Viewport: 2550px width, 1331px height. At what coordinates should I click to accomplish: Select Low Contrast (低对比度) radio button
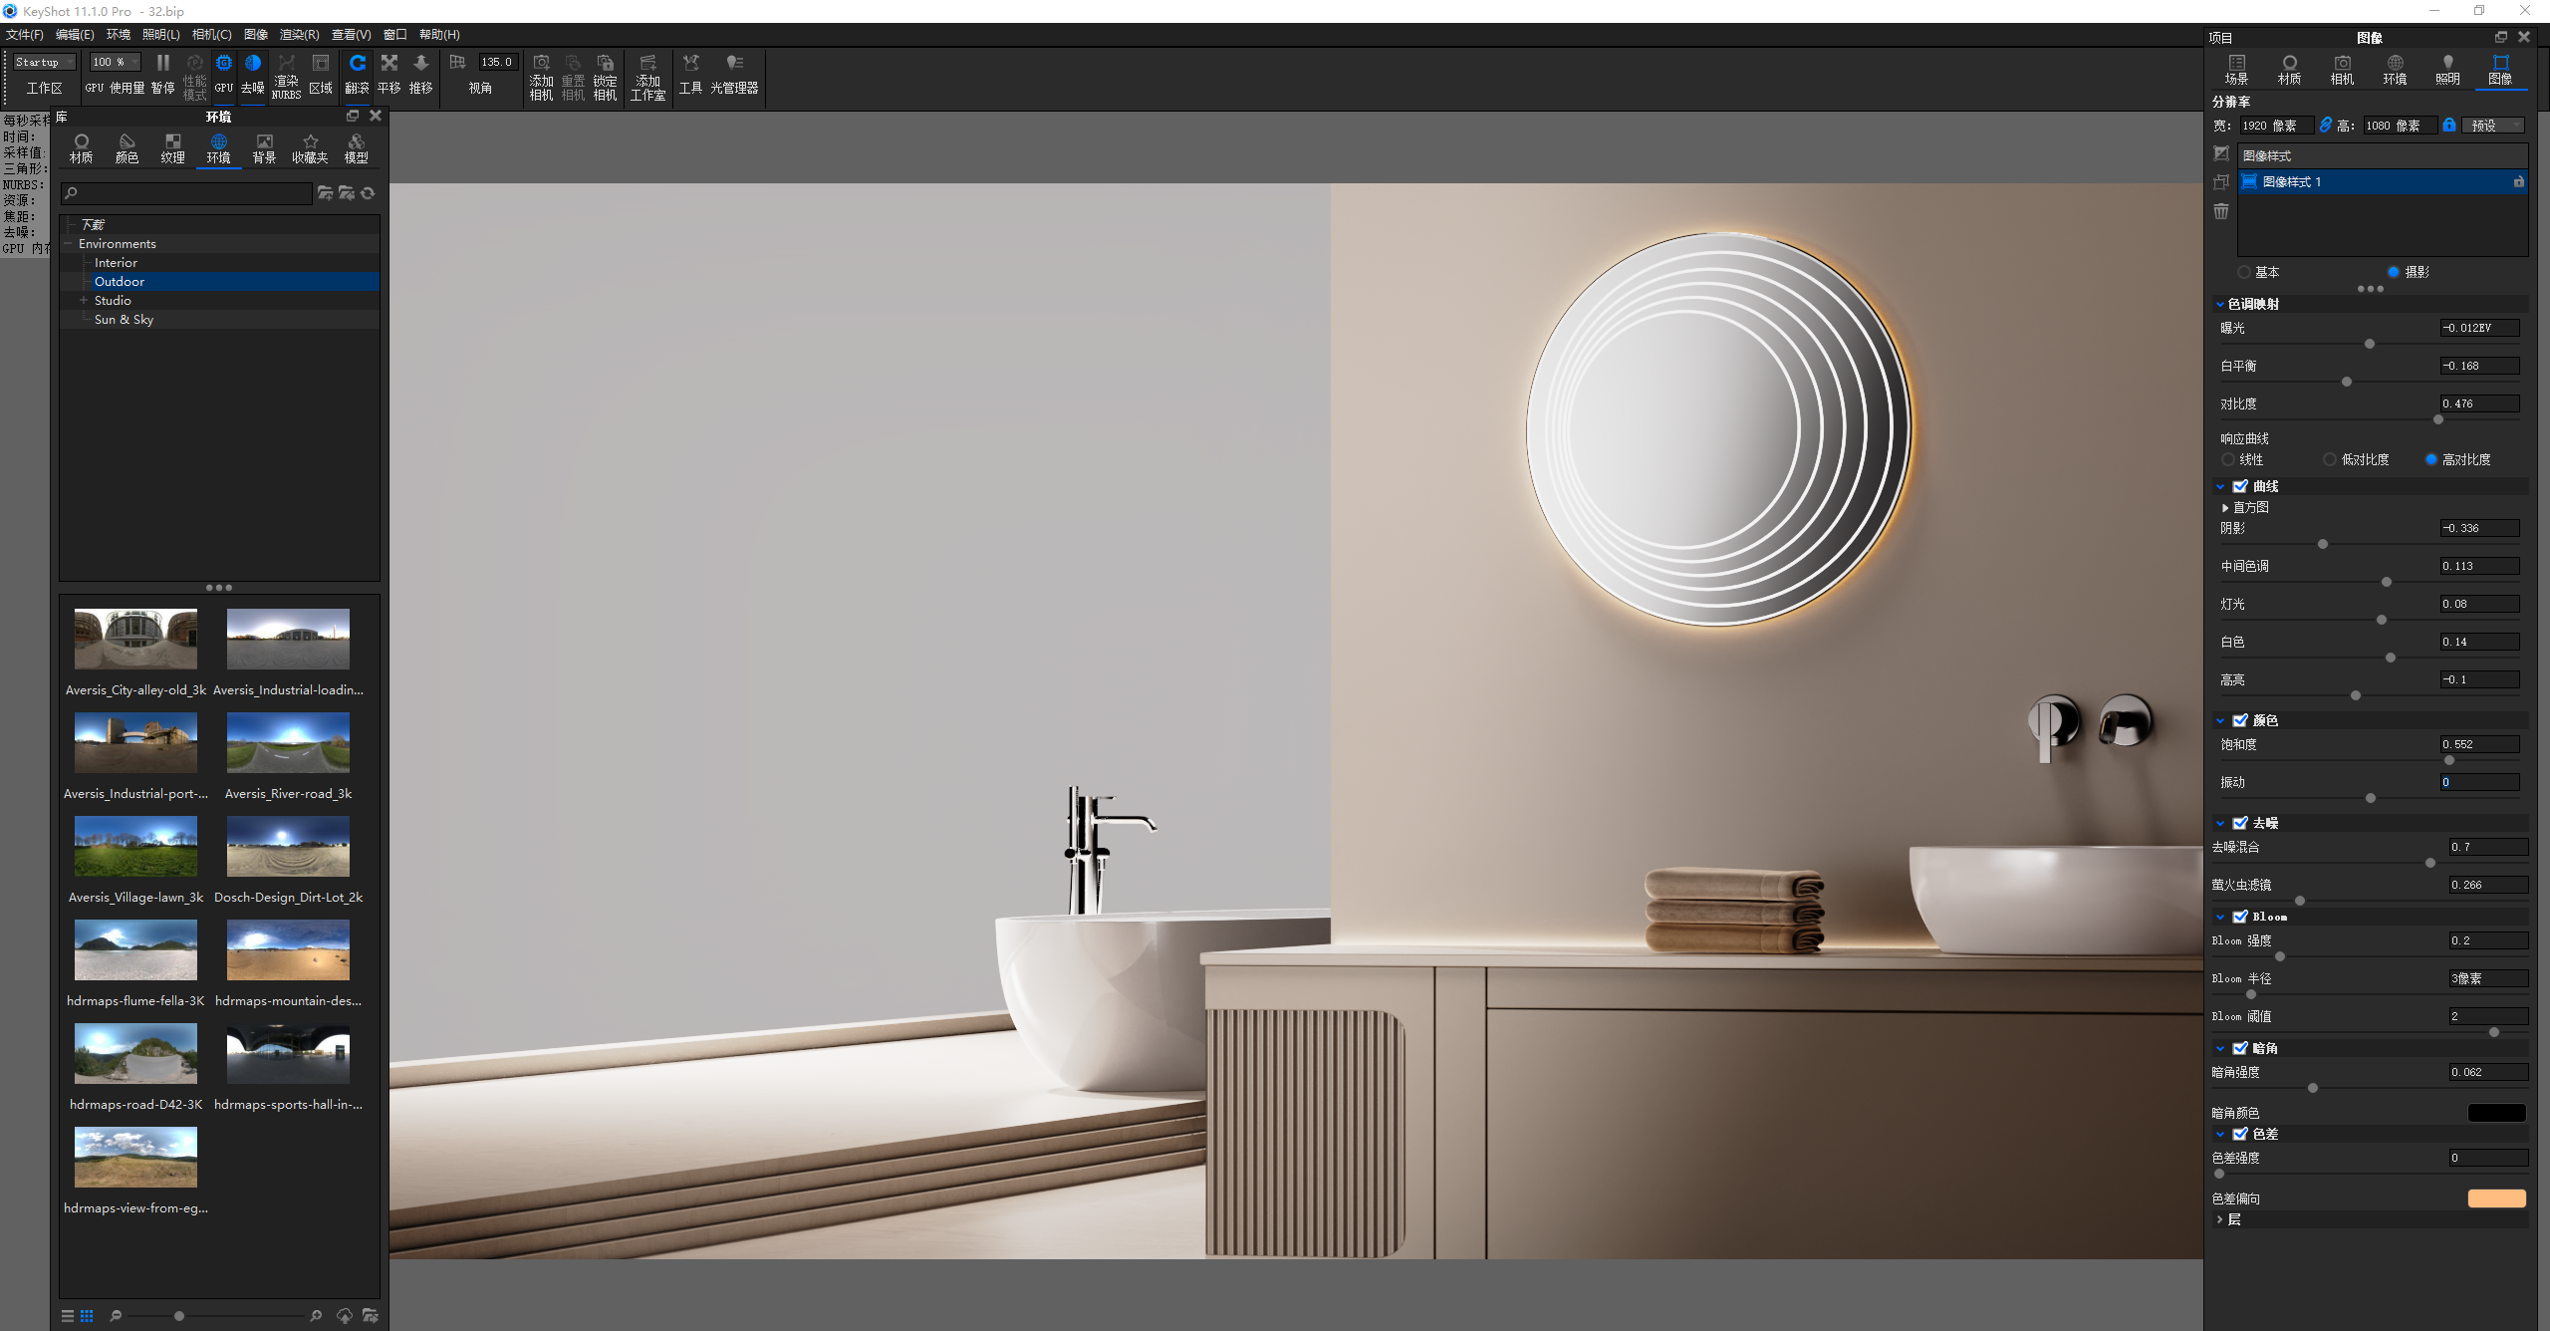tap(2329, 459)
